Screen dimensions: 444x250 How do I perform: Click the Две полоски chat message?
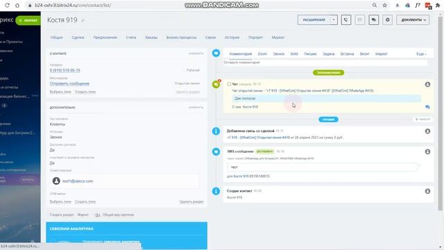327,99
